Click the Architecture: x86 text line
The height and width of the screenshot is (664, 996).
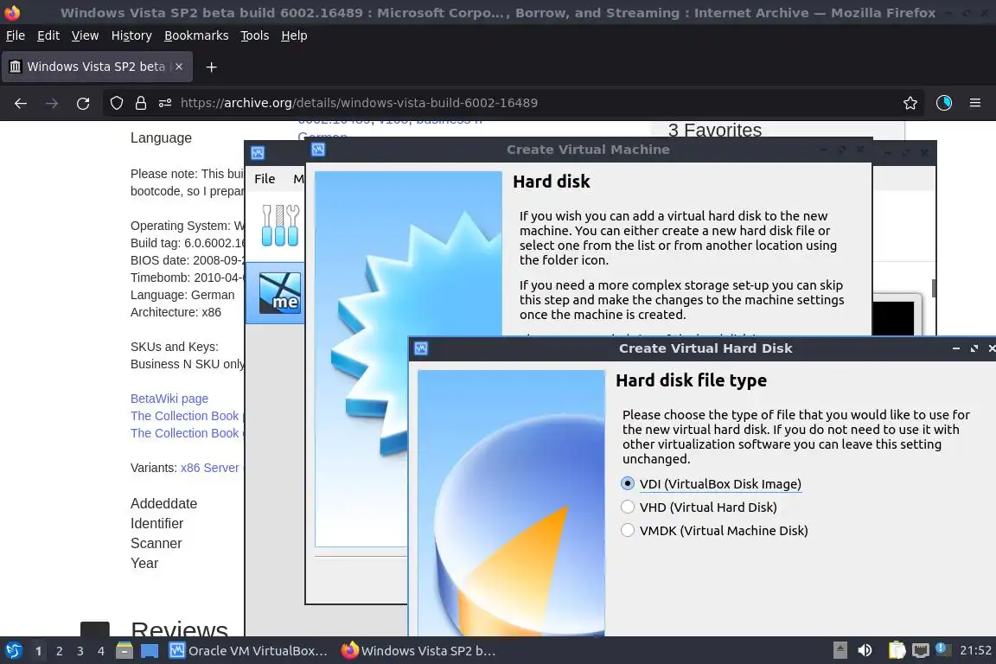tap(176, 312)
